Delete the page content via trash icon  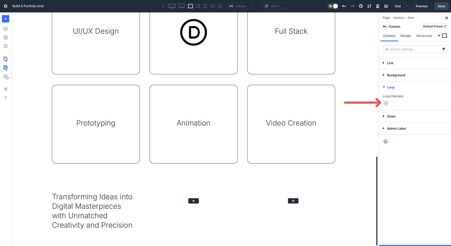(378, 6)
